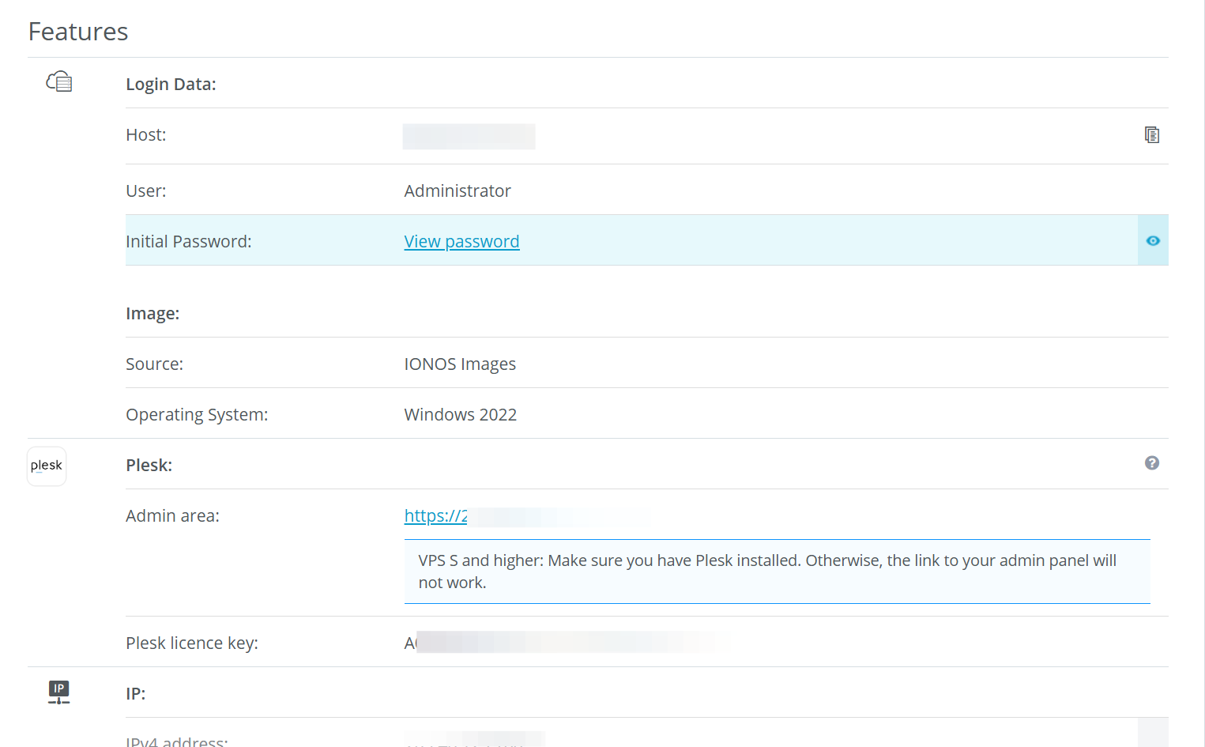1205x747 pixels.
Task: Select the IONOS Images source value
Action: click(x=460, y=364)
